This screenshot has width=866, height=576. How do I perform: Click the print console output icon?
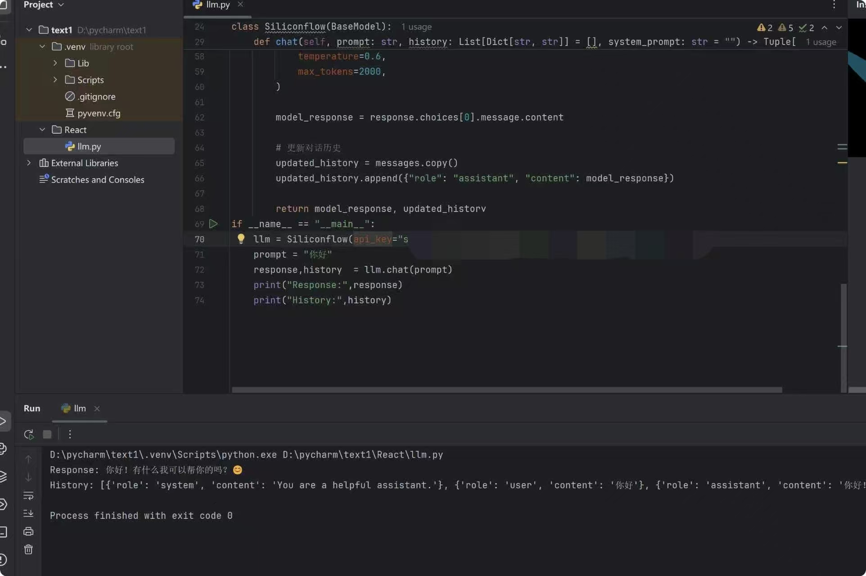click(28, 531)
